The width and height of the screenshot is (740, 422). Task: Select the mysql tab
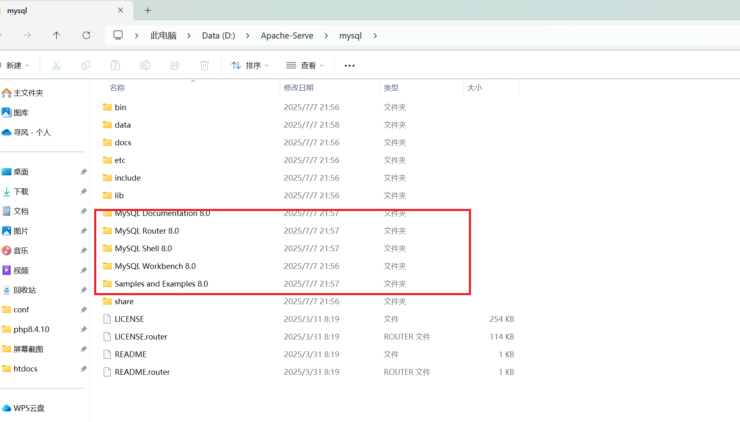click(17, 10)
